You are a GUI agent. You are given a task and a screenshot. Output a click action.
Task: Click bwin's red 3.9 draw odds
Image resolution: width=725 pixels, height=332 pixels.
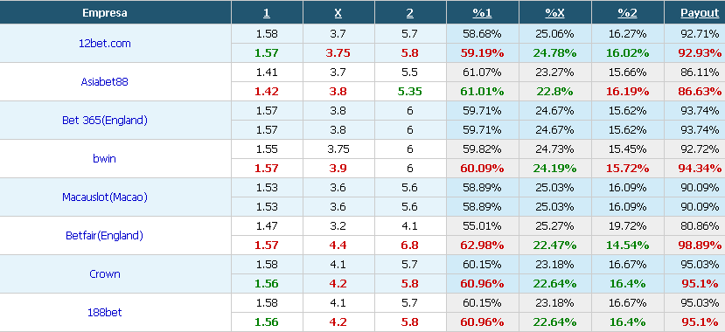click(x=338, y=169)
